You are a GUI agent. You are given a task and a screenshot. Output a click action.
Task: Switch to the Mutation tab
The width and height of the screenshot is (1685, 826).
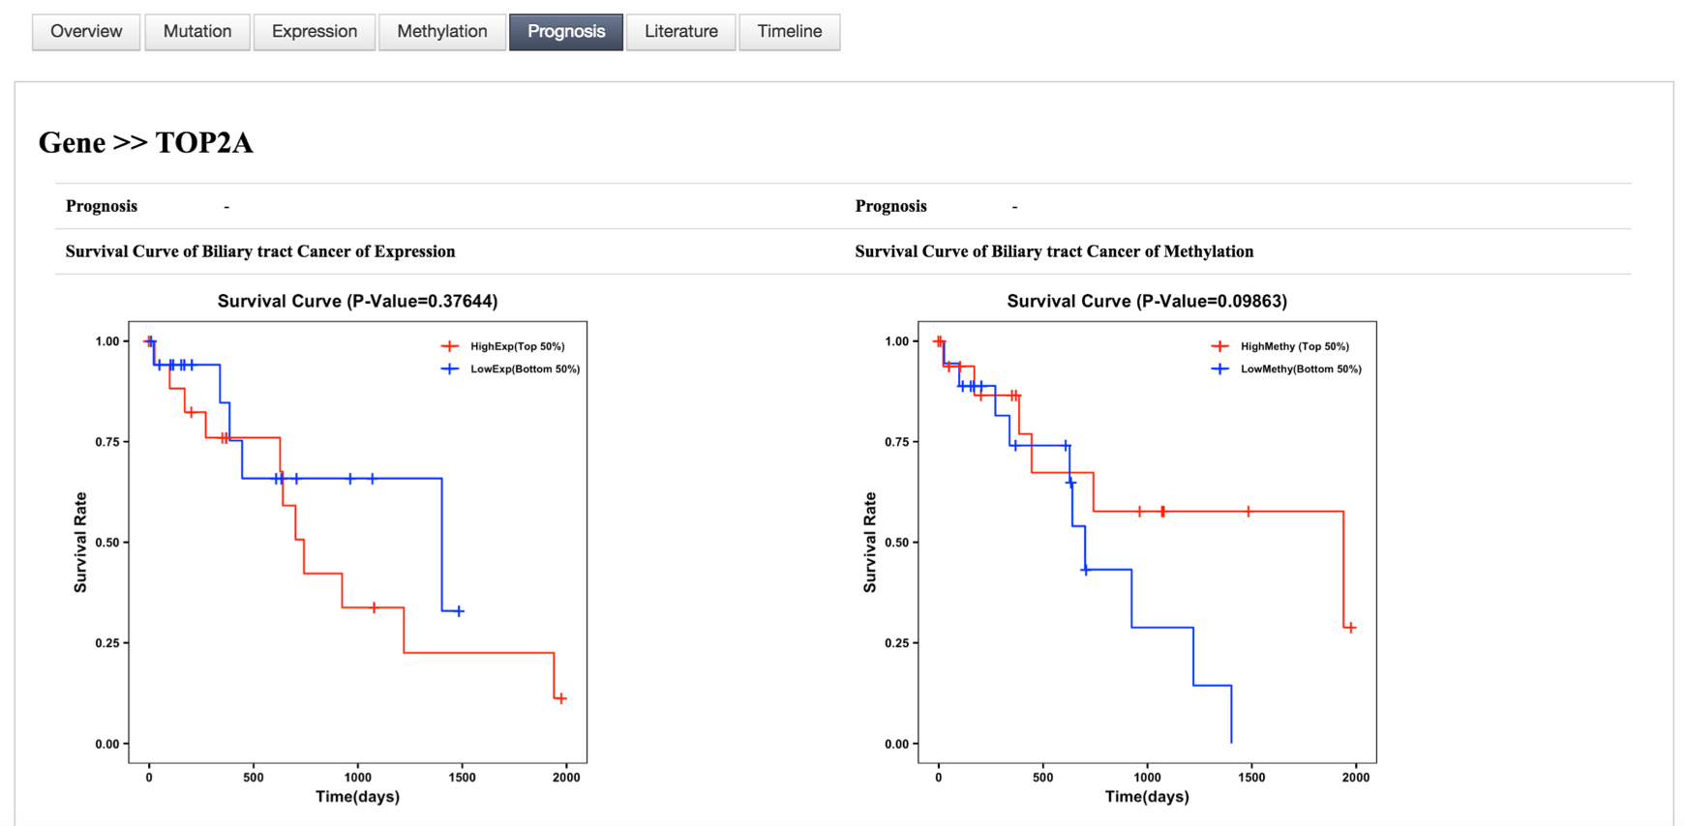click(x=197, y=32)
